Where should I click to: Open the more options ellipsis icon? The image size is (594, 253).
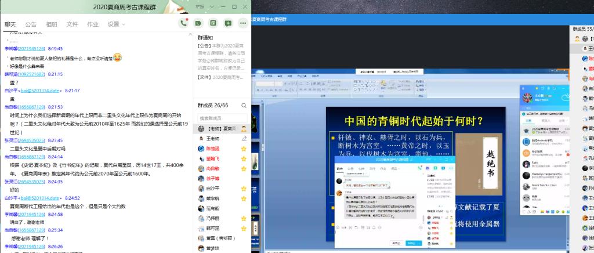pos(243,23)
